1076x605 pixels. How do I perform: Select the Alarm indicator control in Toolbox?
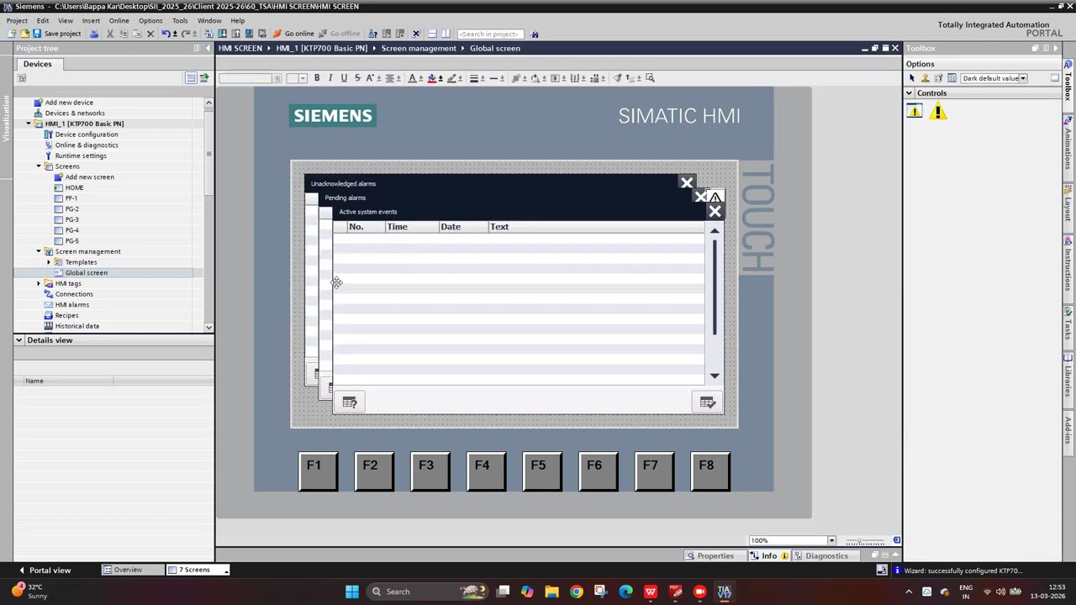(x=938, y=112)
